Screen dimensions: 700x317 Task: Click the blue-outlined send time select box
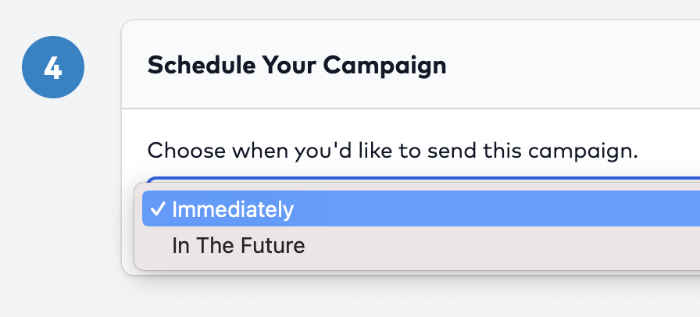tap(422, 180)
